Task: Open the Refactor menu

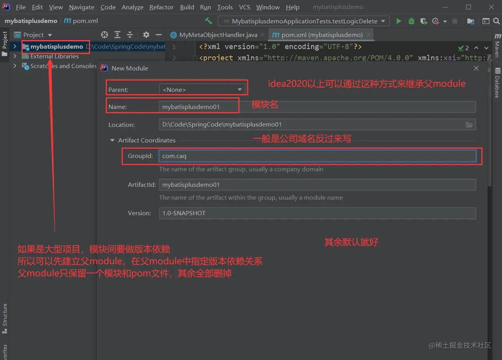Action: [x=161, y=7]
